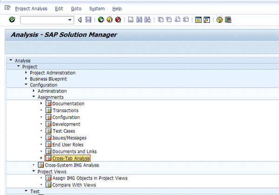The height and width of the screenshot is (195, 279).
Task: Select Cross-Tab Analysis in the tree
Action: coord(71,159)
